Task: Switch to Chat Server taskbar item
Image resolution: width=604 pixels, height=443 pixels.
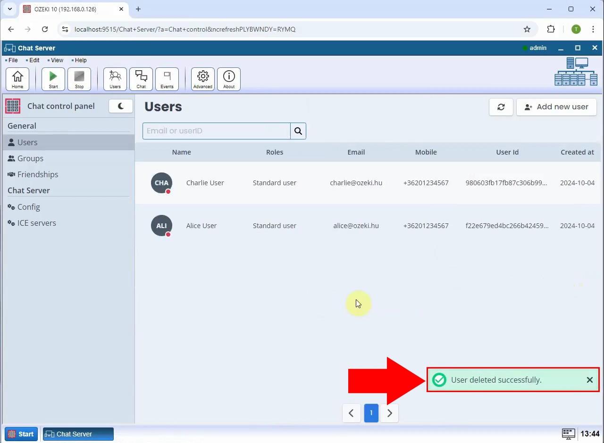Action: 78,434
